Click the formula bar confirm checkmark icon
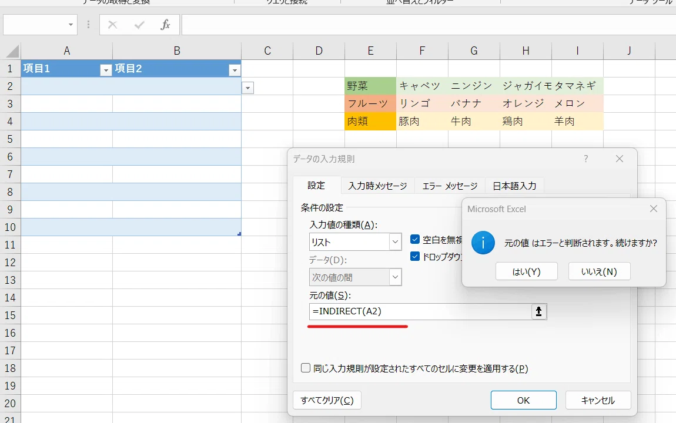The height and width of the screenshot is (423, 676). pyautogui.click(x=139, y=25)
